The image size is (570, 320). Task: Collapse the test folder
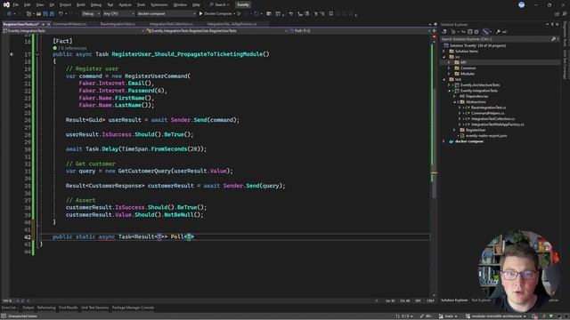[444, 79]
